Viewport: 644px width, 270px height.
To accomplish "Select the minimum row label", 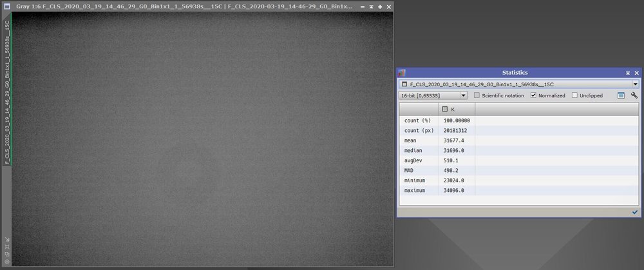I will pos(414,180).
